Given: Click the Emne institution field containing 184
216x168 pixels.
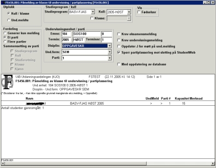Looking at the screenshot, I should [x=66, y=34].
